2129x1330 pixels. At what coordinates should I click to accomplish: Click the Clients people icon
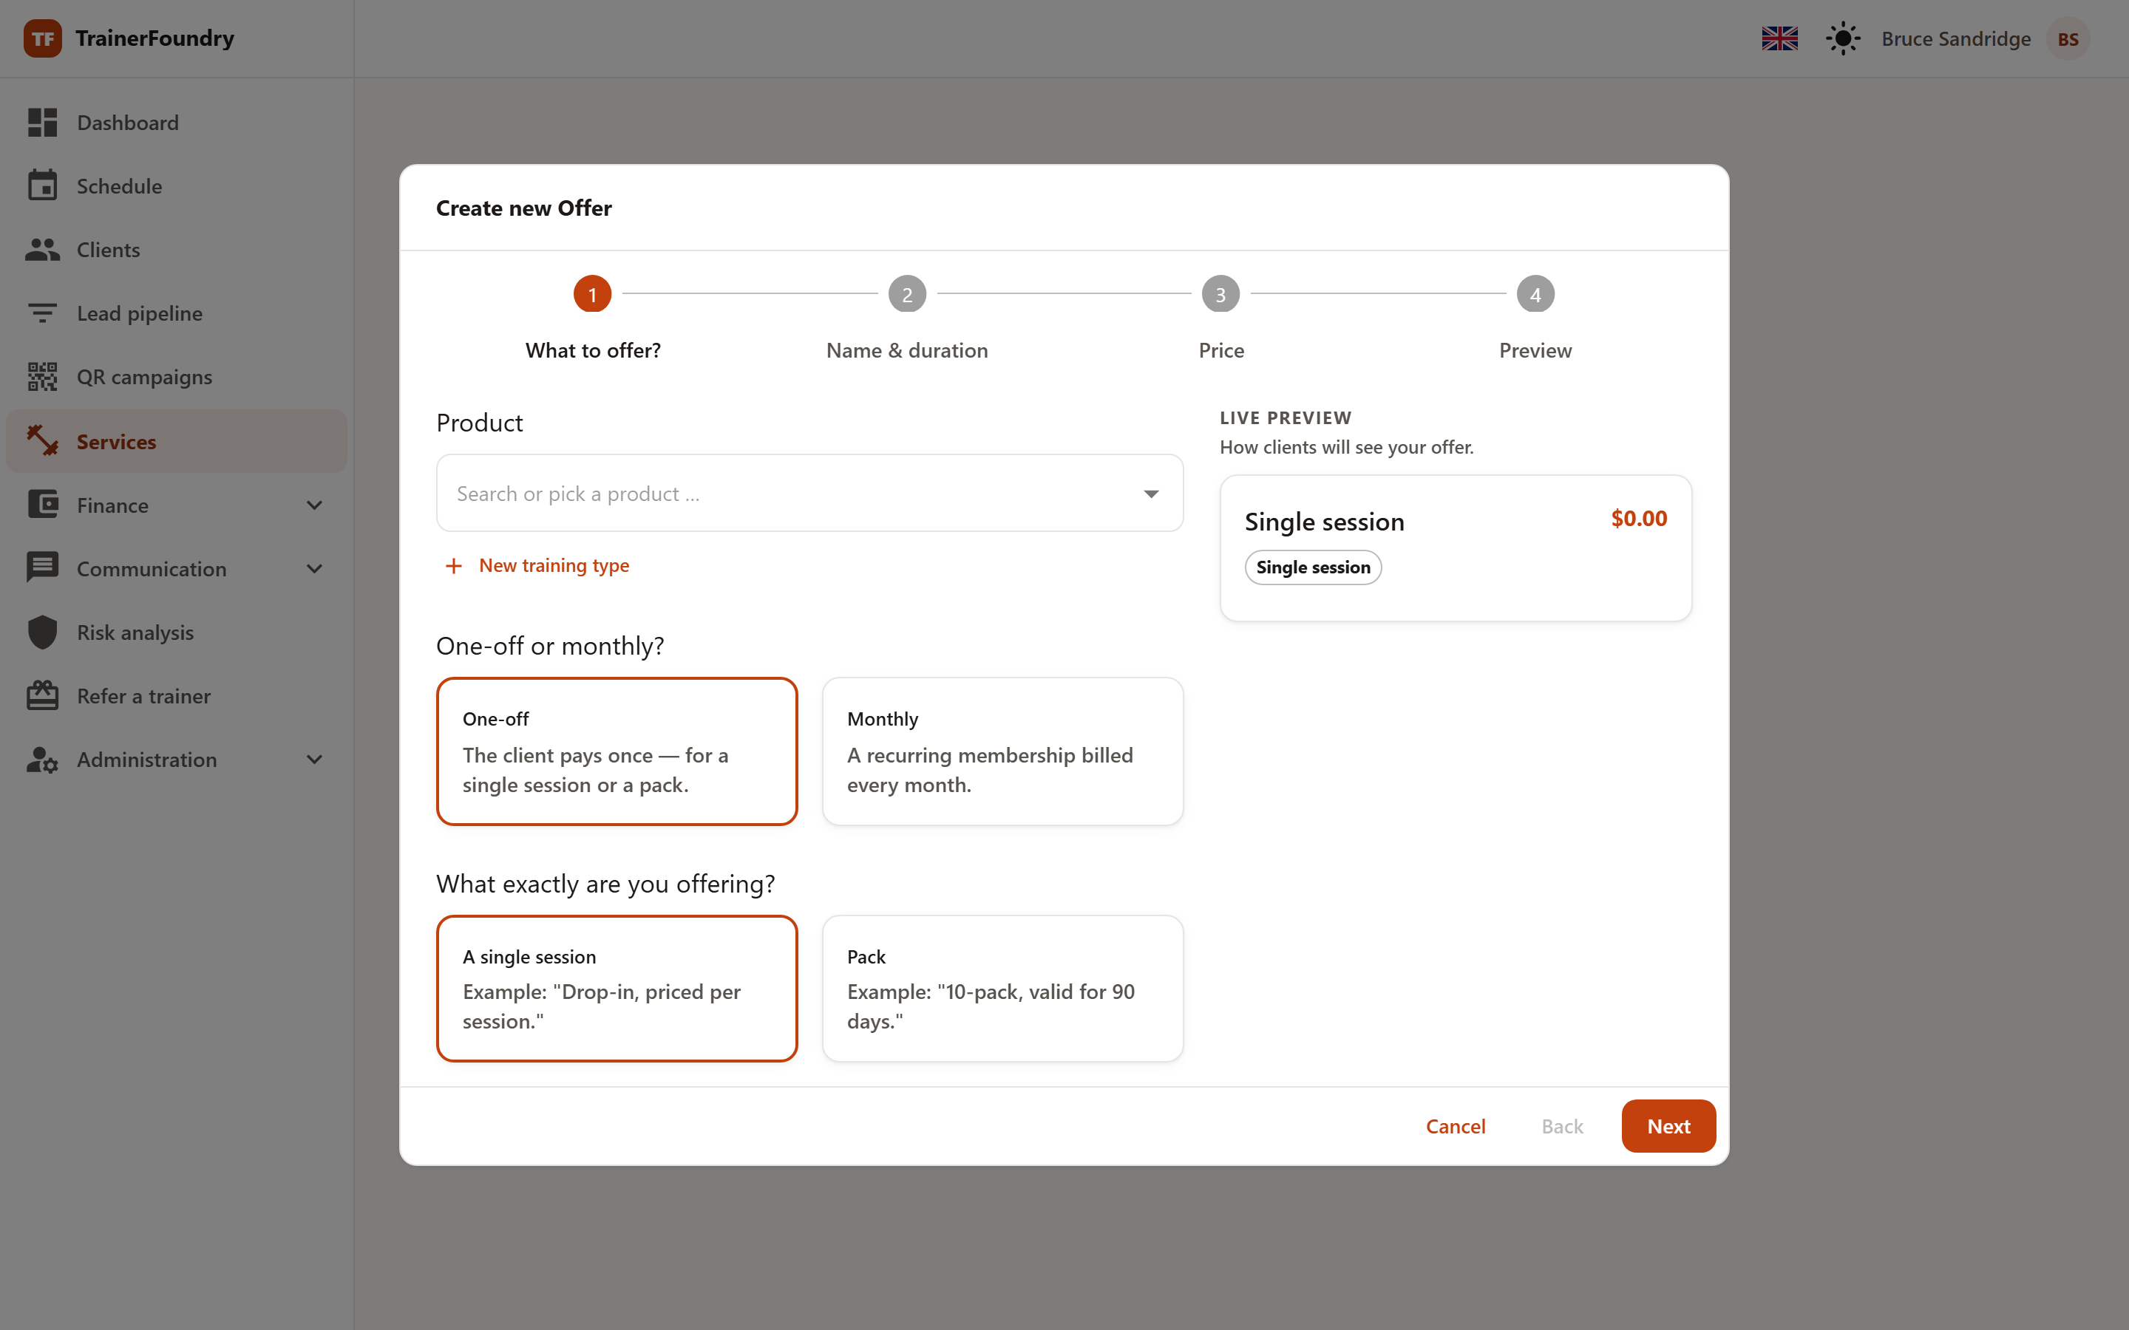pos(42,250)
